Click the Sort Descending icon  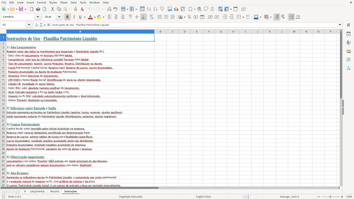[155, 9]
